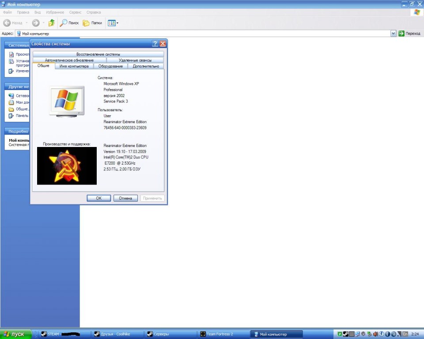This screenshot has height=339, width=424.
Task: Open Shared Documents folder icon in sidebar
Action: point(11,109)
